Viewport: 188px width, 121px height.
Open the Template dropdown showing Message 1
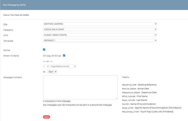(x=100, y=40)
